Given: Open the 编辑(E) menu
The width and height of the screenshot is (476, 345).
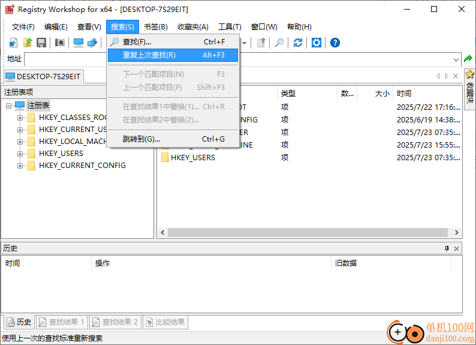Looking at the screenshot, I should (56, 27).
